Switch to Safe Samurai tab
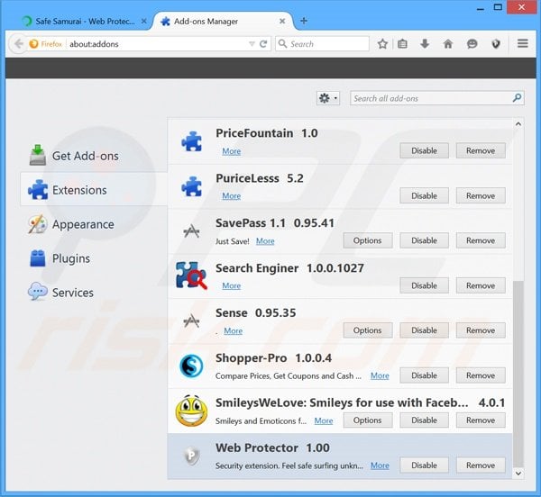 [83, 21]
